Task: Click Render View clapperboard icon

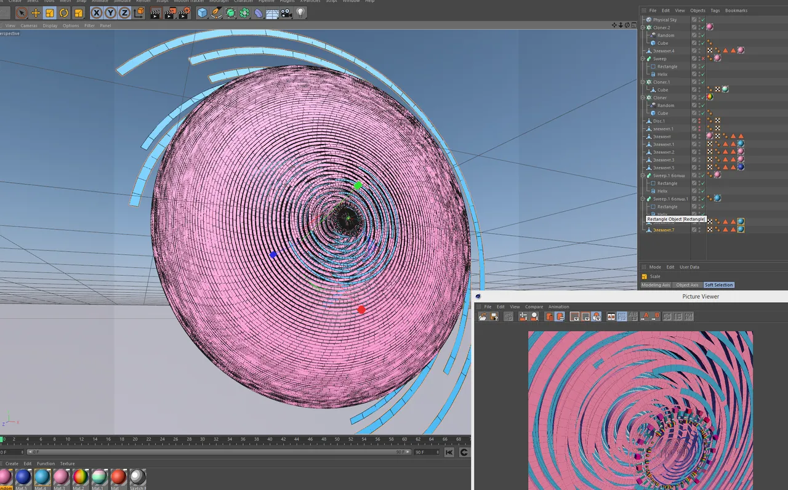Action: tap(155, 12)
